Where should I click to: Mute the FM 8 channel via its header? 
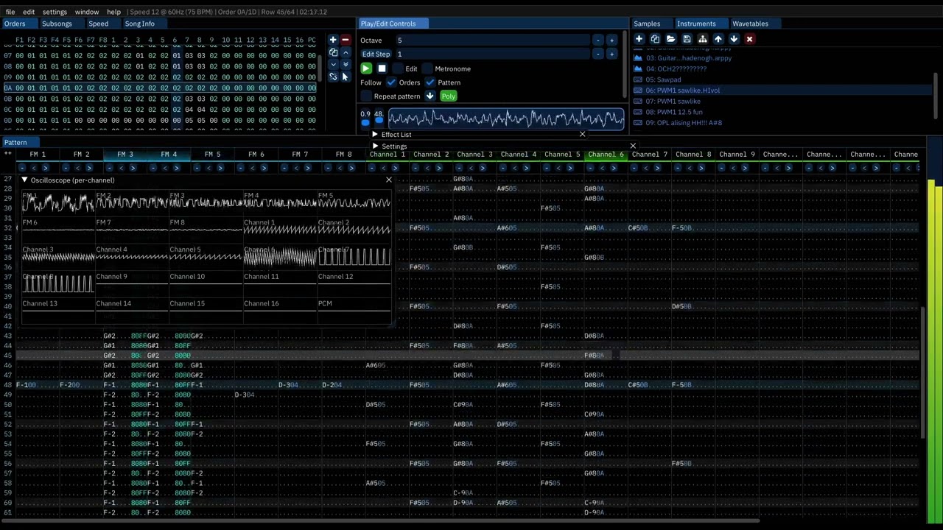click(x=343, y=155)
